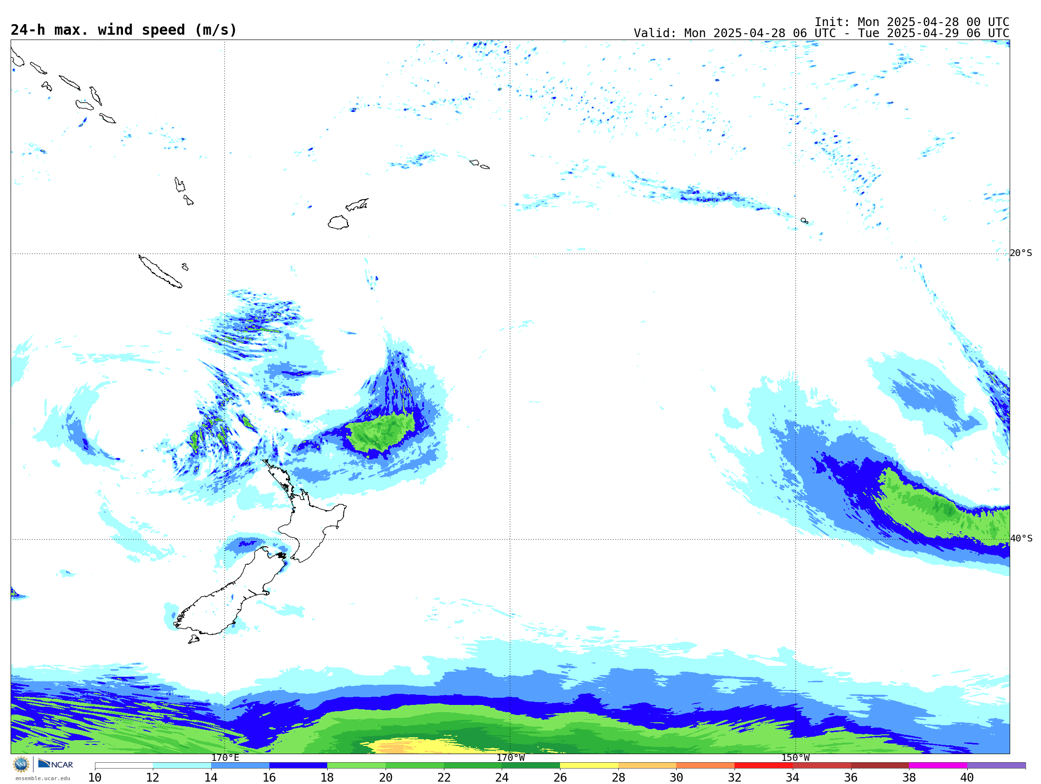Click the colorbar label '10'

(95, 777)
